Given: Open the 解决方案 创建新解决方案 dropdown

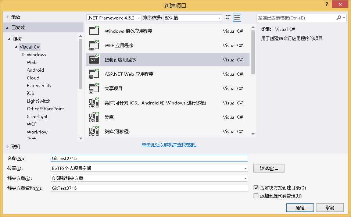Looking at the screenshot, I should 149,178.
